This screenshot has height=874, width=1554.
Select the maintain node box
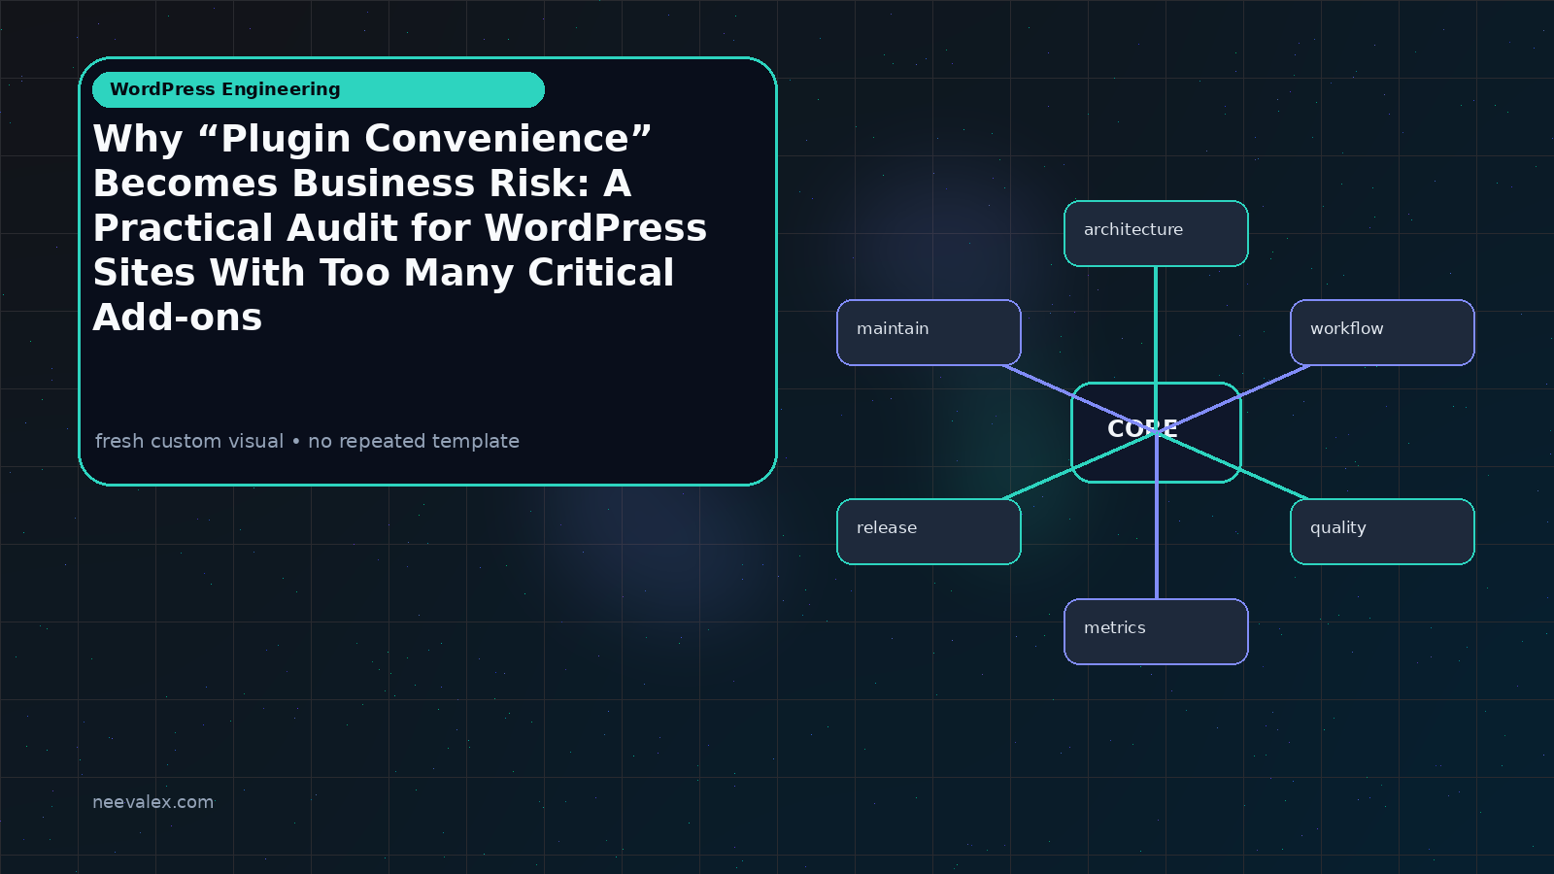pyautogui.click(x=929, y=332)
